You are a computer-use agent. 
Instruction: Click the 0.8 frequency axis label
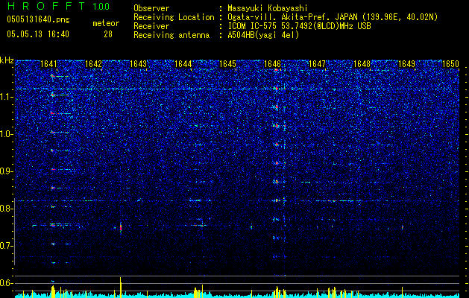click(6, 209)
